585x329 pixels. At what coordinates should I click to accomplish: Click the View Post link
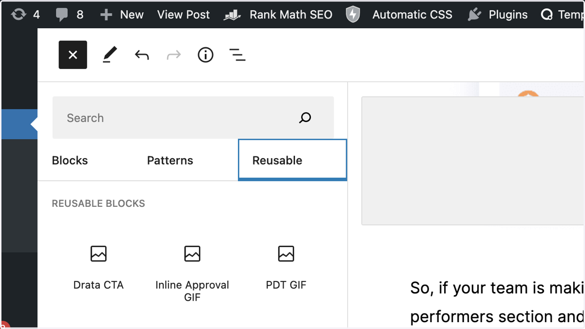tap(183, 15)
